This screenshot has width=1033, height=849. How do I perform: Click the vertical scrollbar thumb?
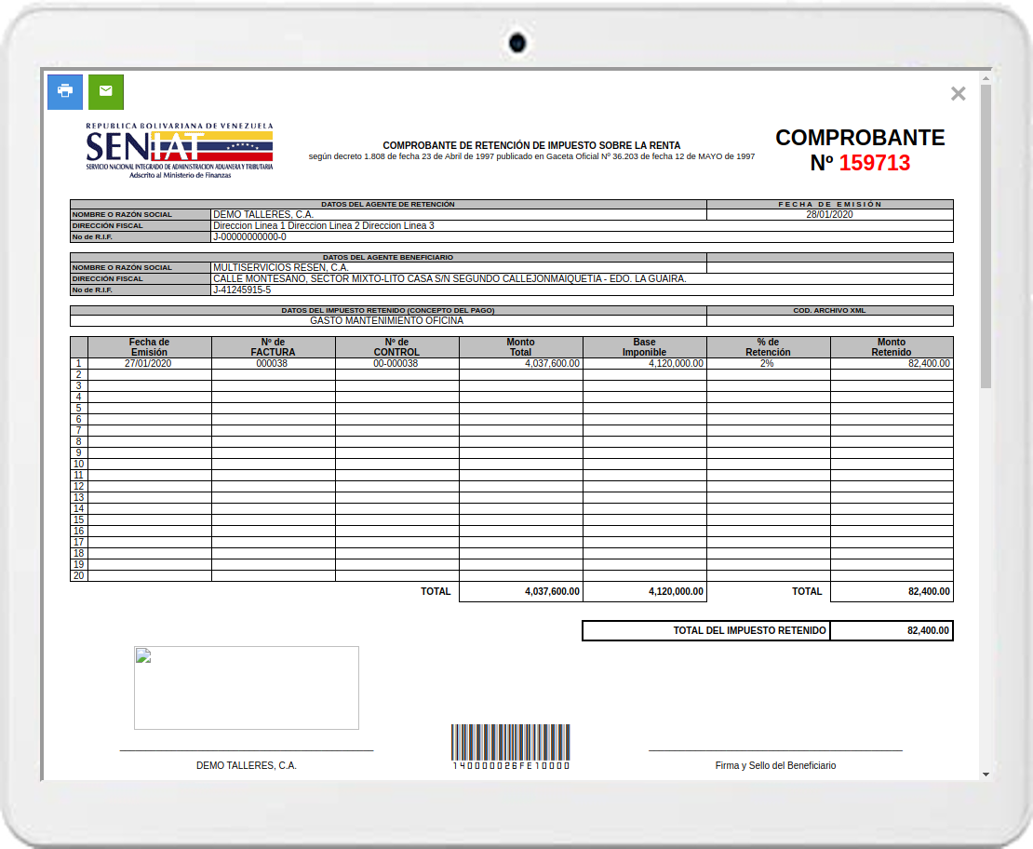[986, 236]
